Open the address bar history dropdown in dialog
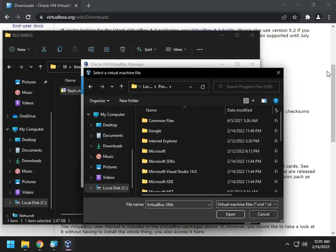 191,87
